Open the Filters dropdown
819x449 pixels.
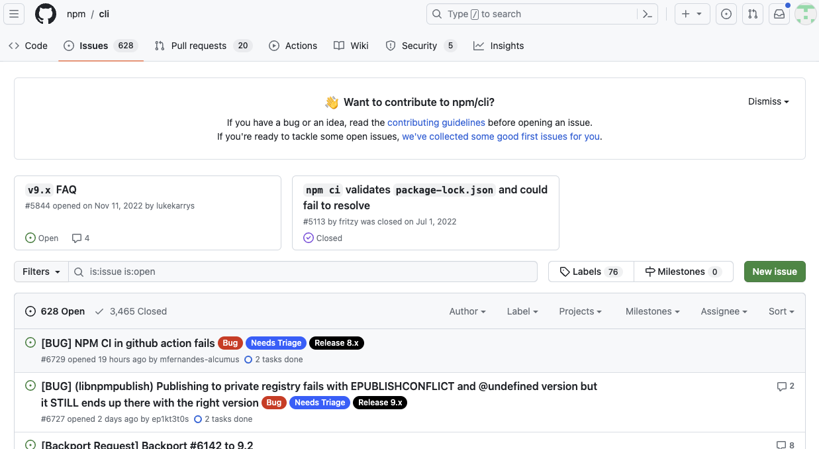pyautogui.click(x=41, y=272)
